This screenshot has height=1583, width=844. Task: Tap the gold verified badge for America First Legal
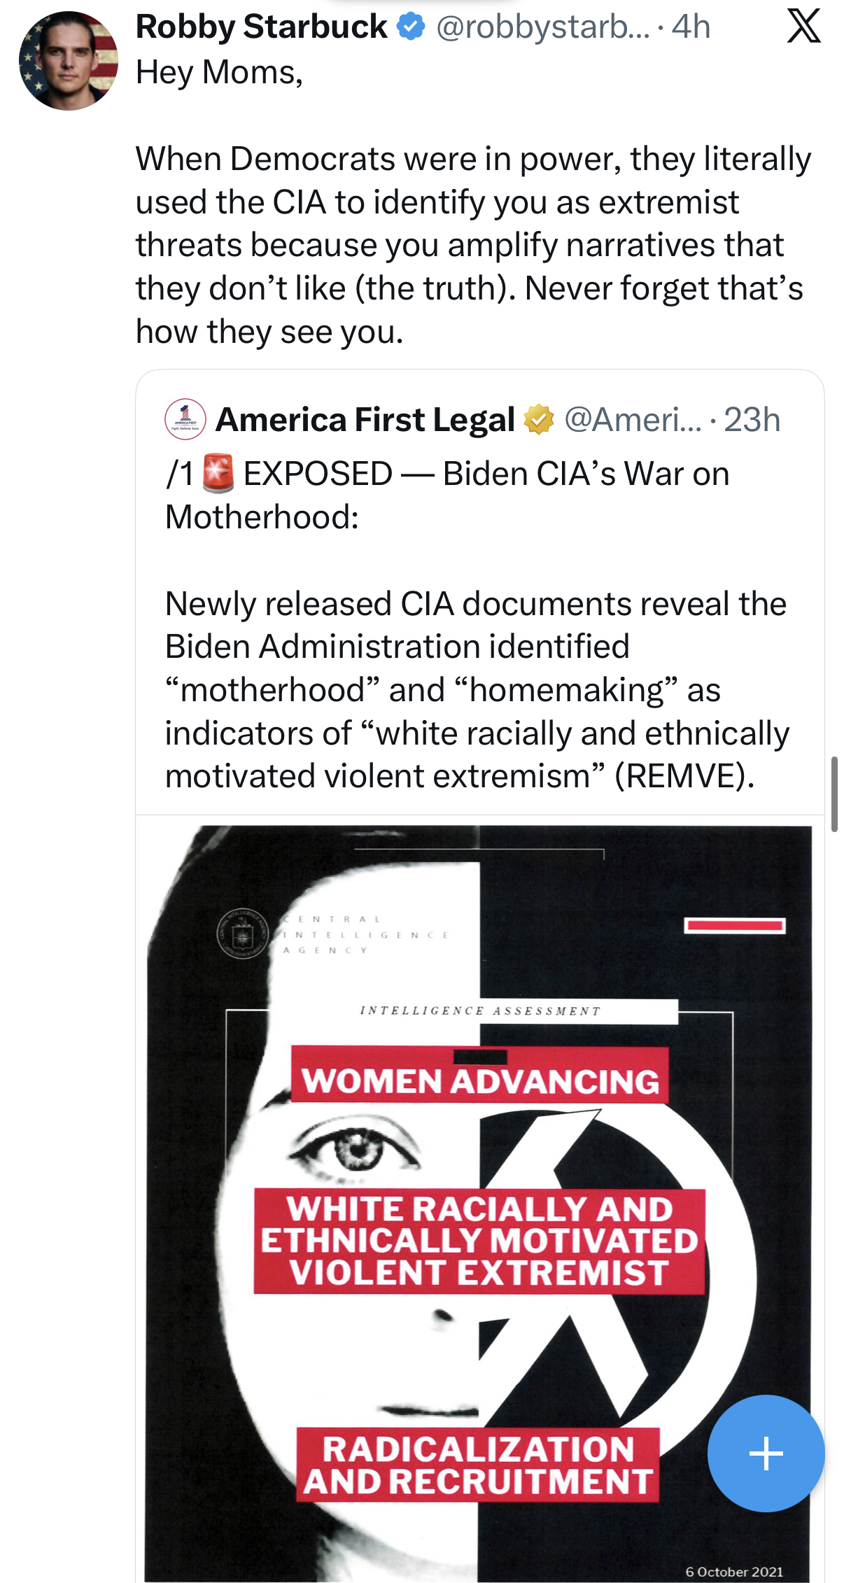point(538,420)
